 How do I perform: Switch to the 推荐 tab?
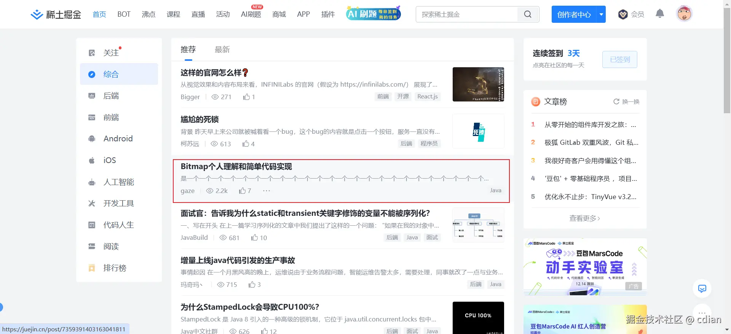(188, 49)
